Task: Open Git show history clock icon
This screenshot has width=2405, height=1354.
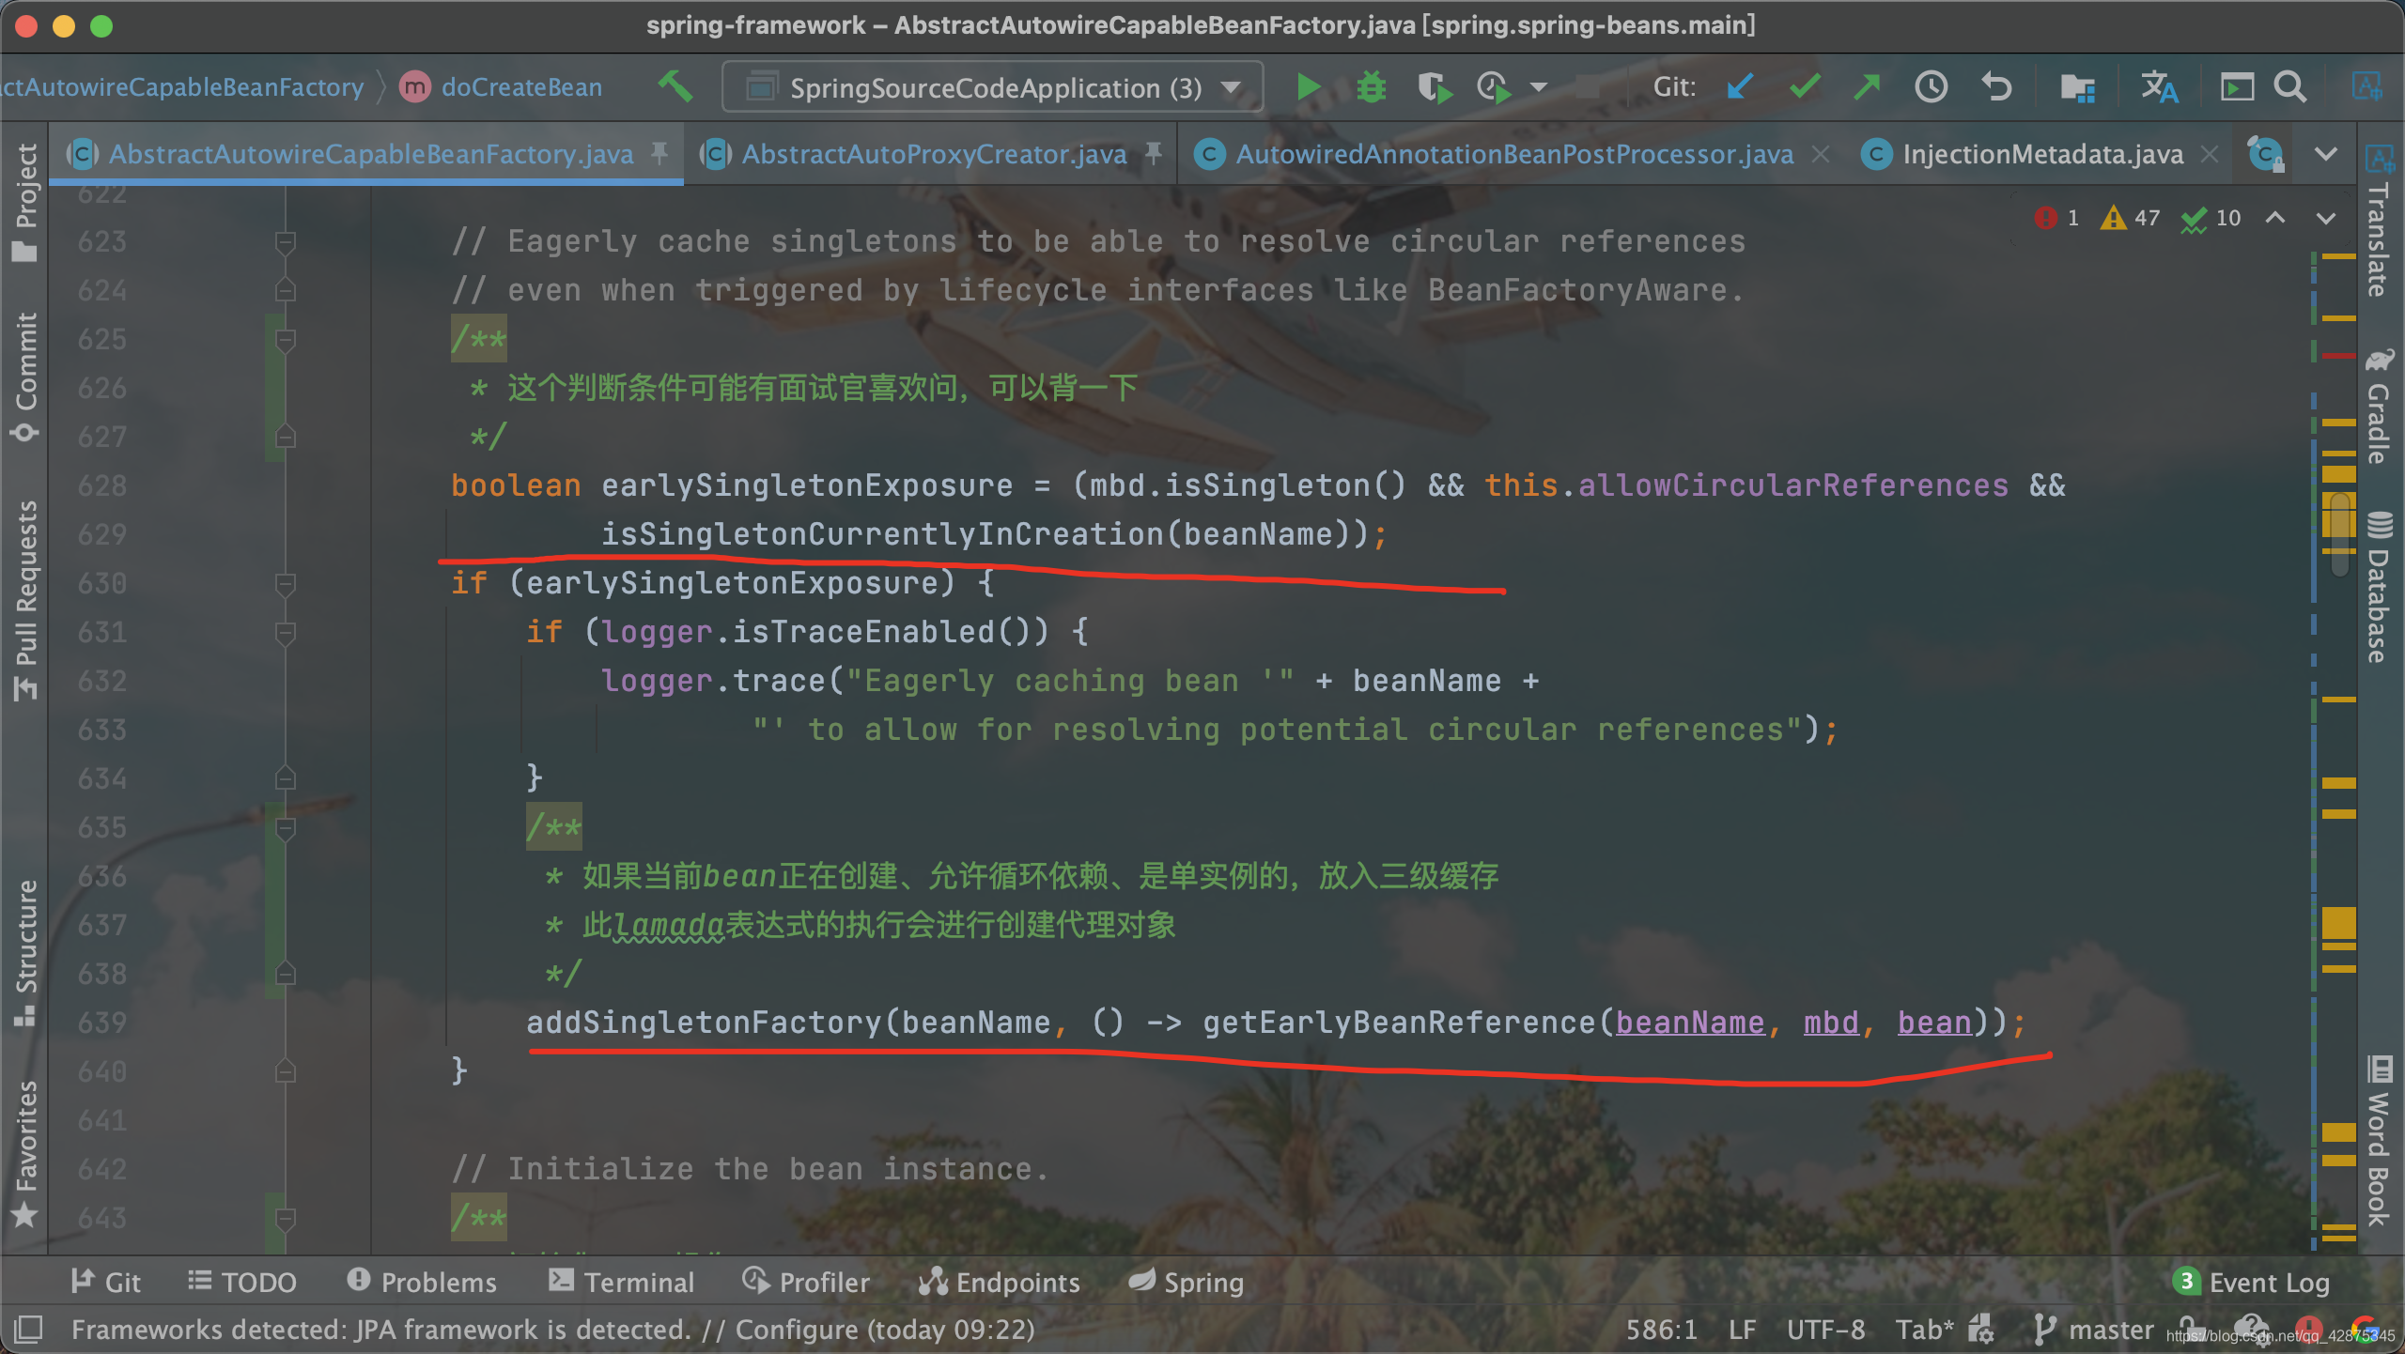Action: (1931, 87)
